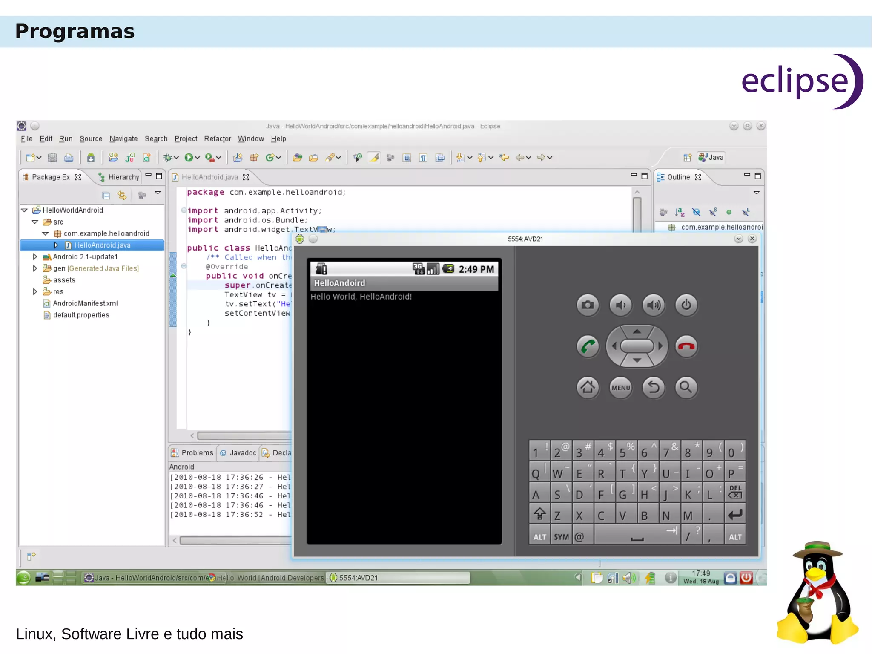Select the assets folder in Package Explorer

pyautogui.click(x=59, y=280)
